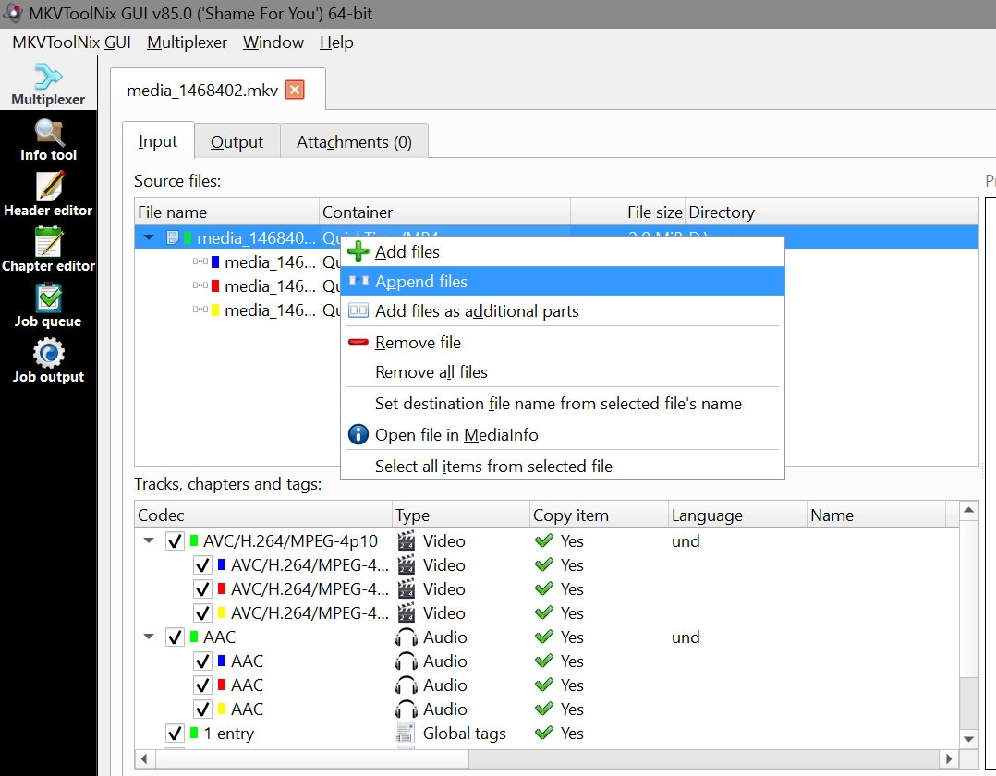Viewport: 996px width, 776px height.
Task: Choose Append files from context menu
Action: click(x=563, y=281)
